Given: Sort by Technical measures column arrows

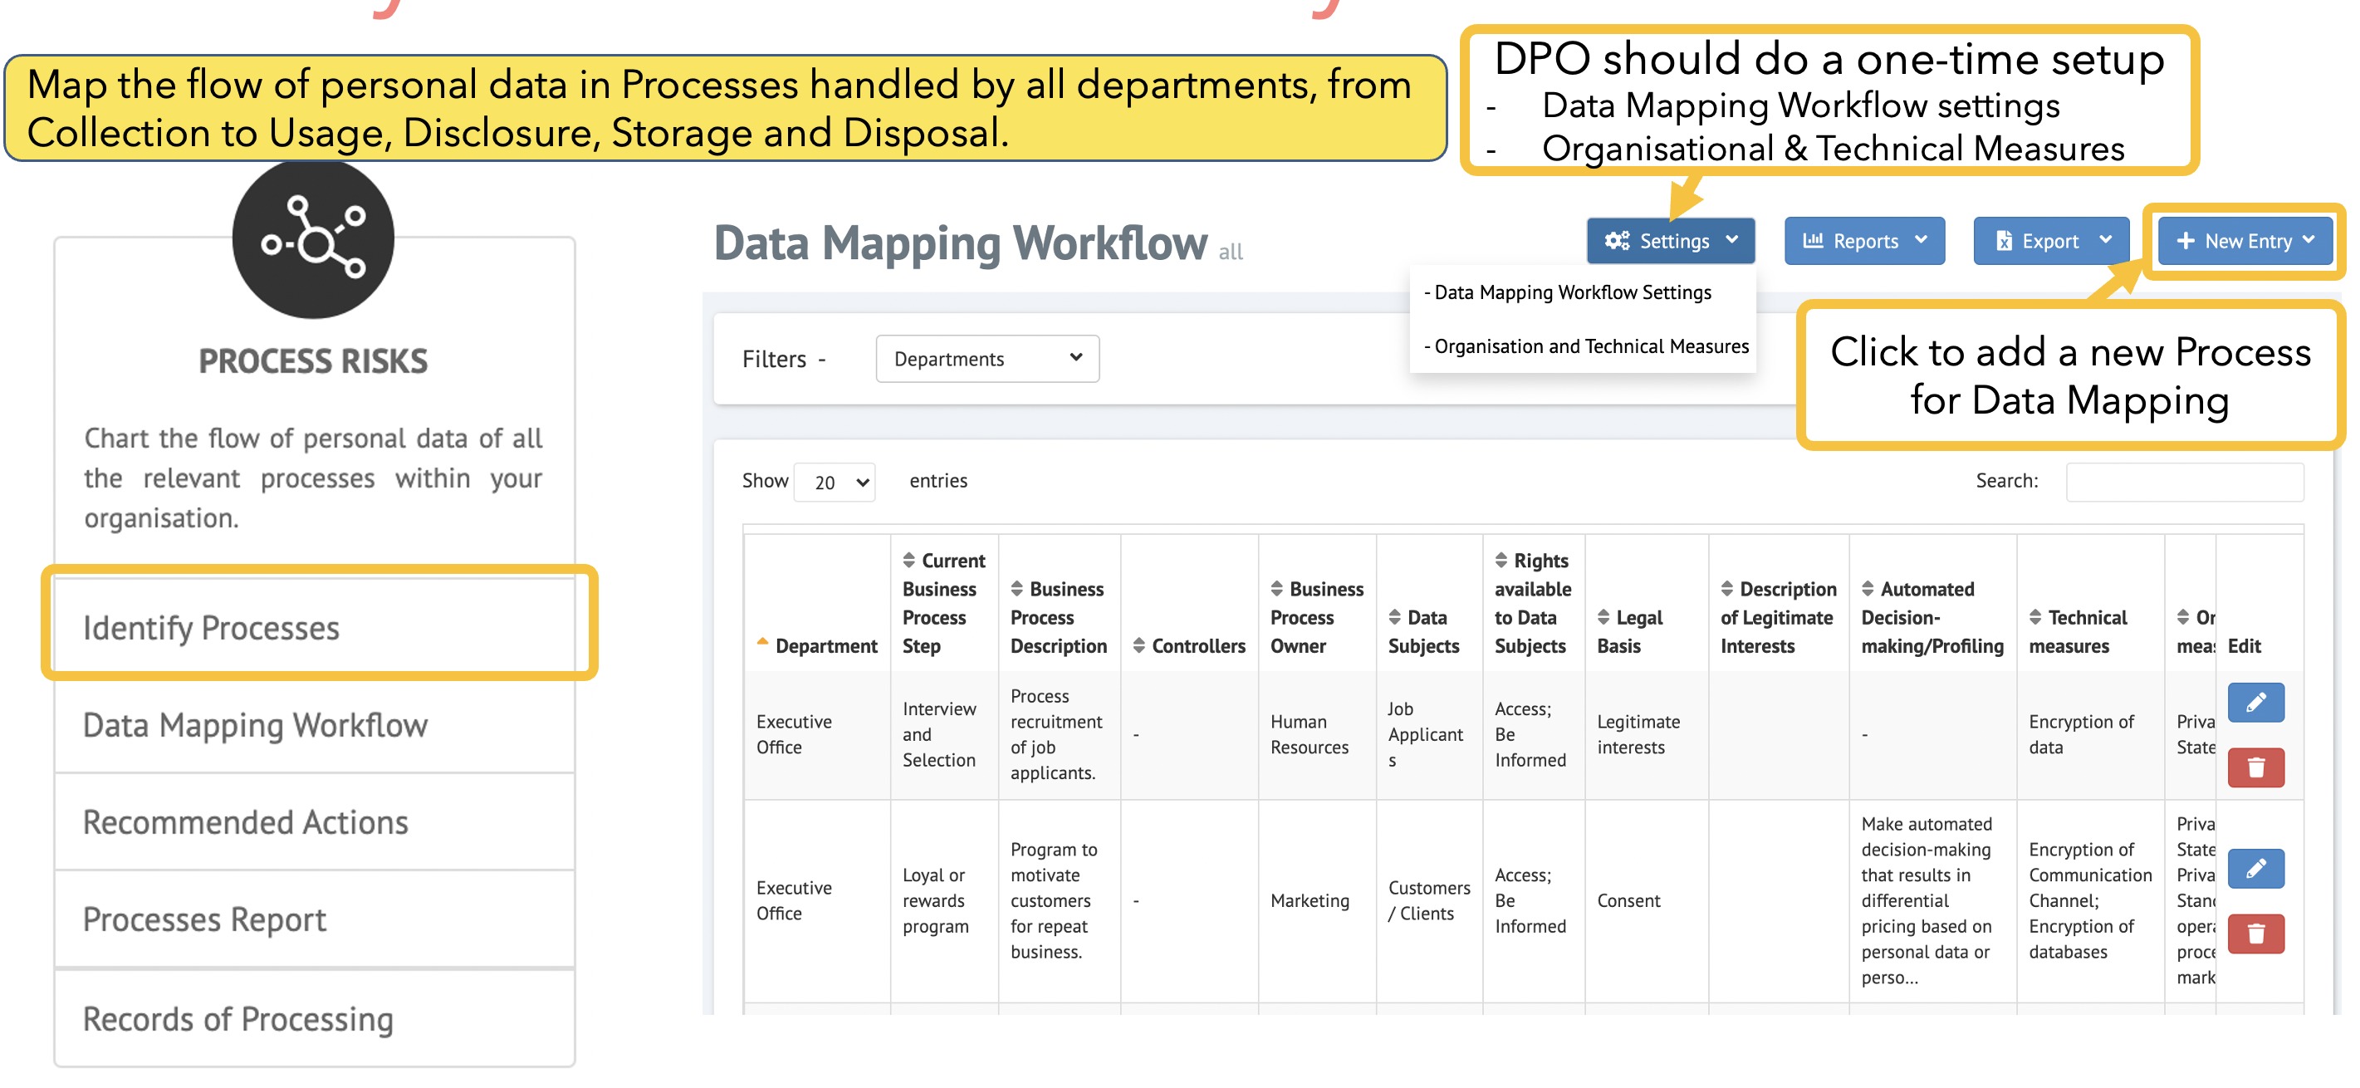Looking at the screenshot, I should pos(2034,617).
